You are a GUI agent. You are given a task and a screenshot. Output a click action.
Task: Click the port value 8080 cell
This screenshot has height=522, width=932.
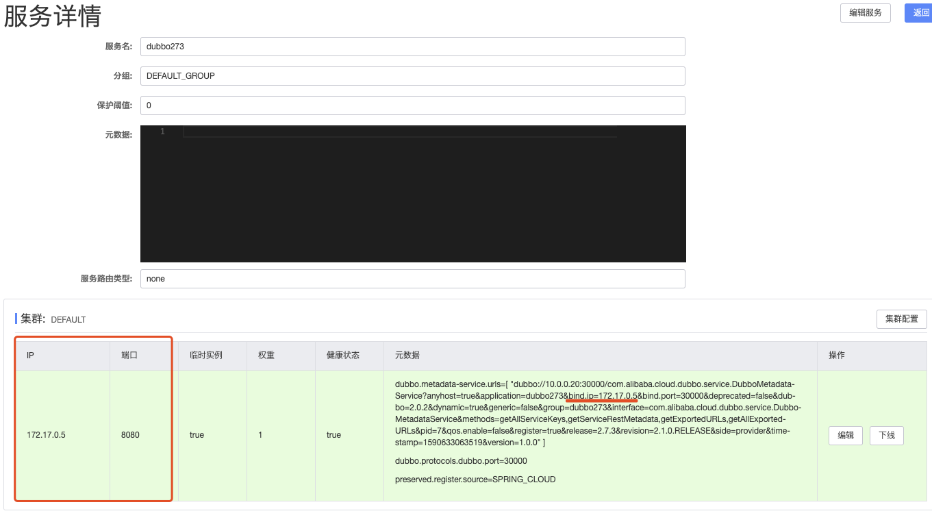(x=129, y=434)
